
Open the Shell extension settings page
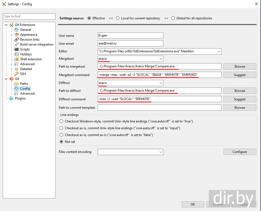[31, 59]
